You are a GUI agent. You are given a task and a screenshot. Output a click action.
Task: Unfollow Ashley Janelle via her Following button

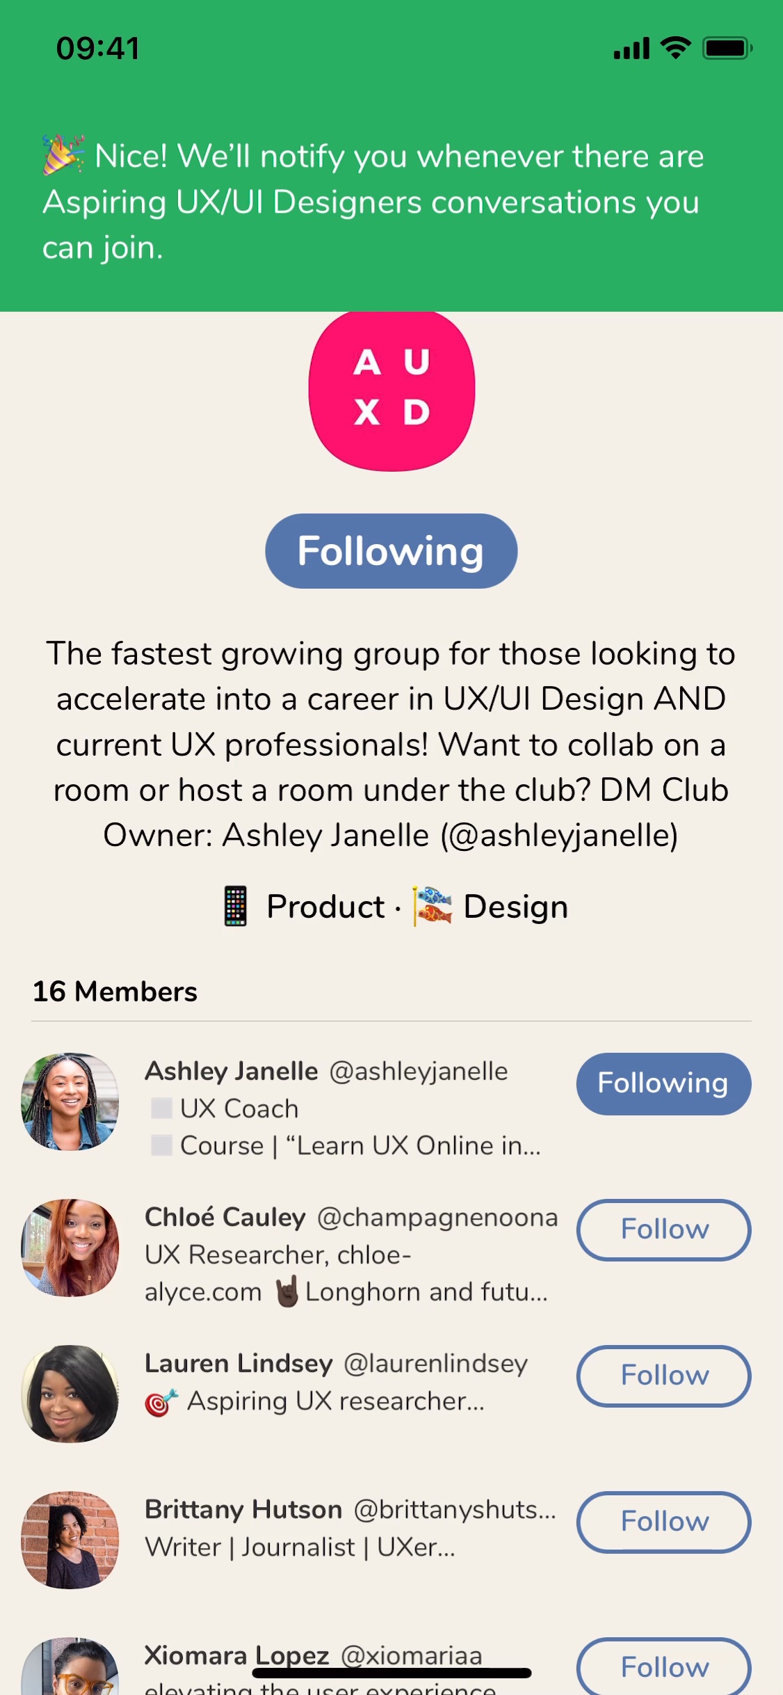(x=663, y=1083)
